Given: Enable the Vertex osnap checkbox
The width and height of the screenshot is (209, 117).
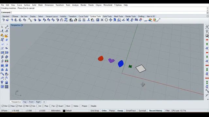Looking at the screenshot, I should [x=72, y=106].
